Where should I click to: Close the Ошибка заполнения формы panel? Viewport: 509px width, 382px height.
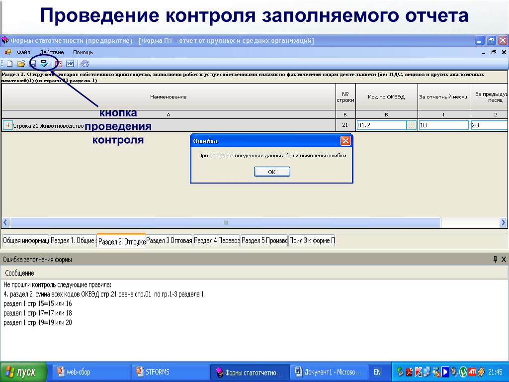click(x=504, y=259)
